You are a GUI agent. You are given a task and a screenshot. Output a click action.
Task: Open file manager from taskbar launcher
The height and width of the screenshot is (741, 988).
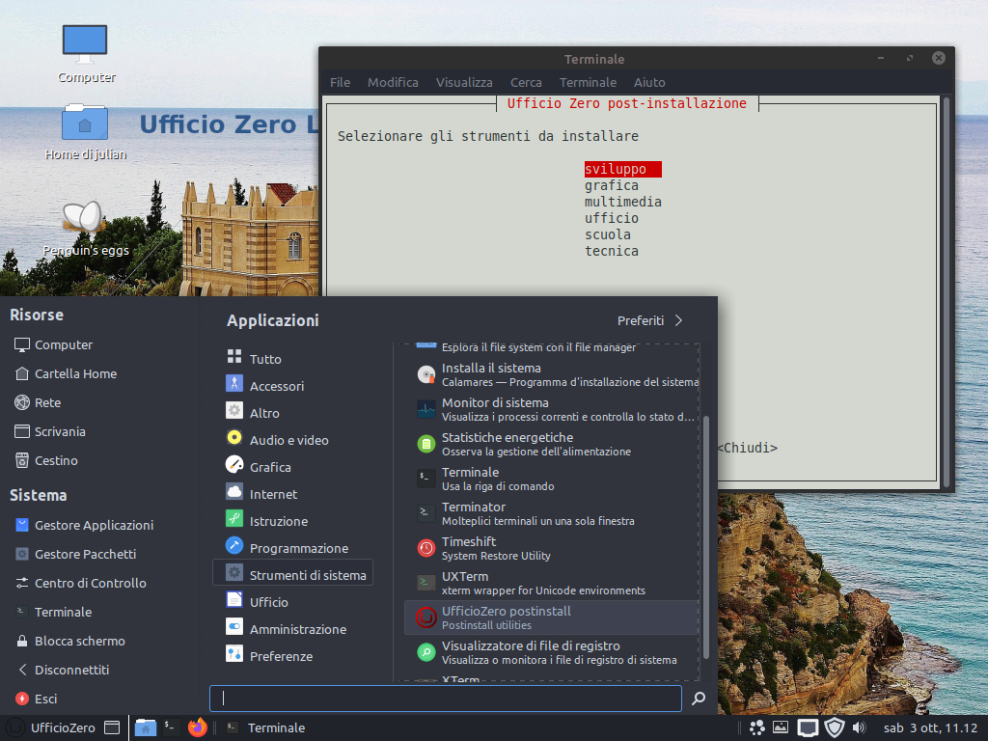pos(146,727)
